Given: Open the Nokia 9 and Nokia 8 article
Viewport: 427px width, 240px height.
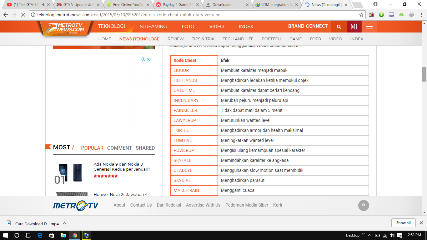Looking at the screenshot, I should (122, 167).
